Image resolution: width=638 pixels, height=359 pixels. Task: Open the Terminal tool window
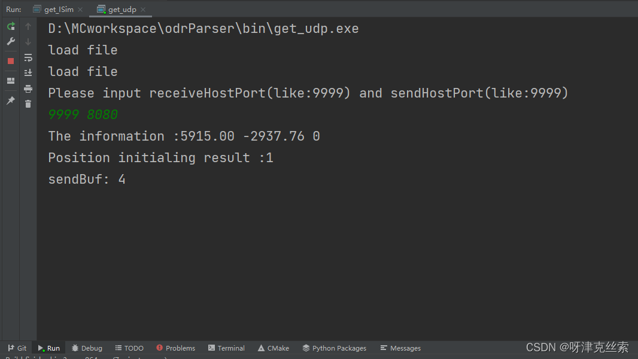[x=227, y=348]
